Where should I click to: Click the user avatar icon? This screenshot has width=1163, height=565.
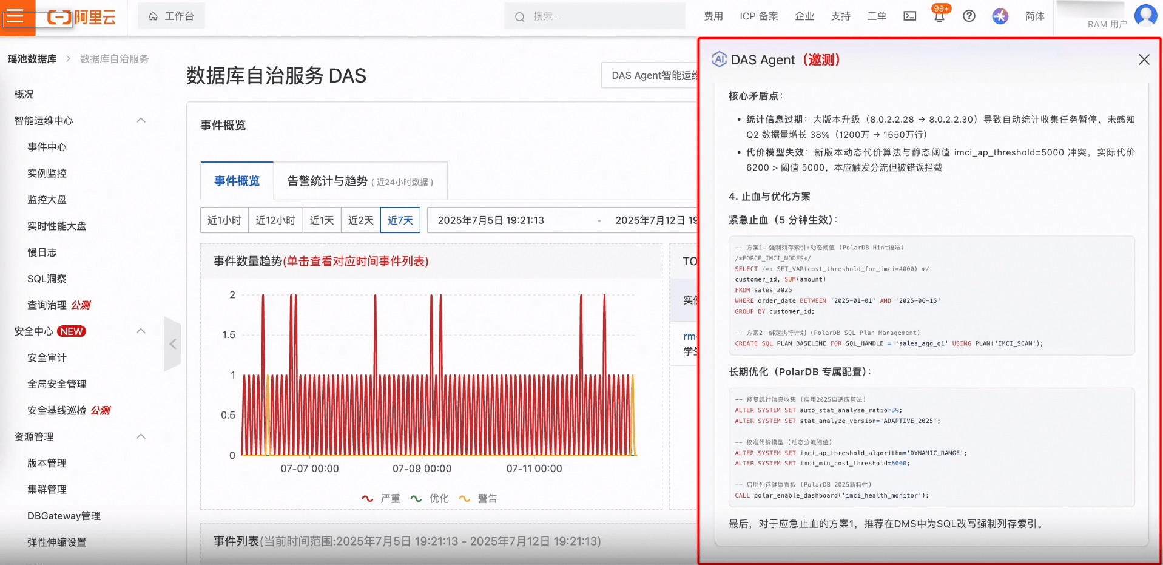(x=1145, y=15)
